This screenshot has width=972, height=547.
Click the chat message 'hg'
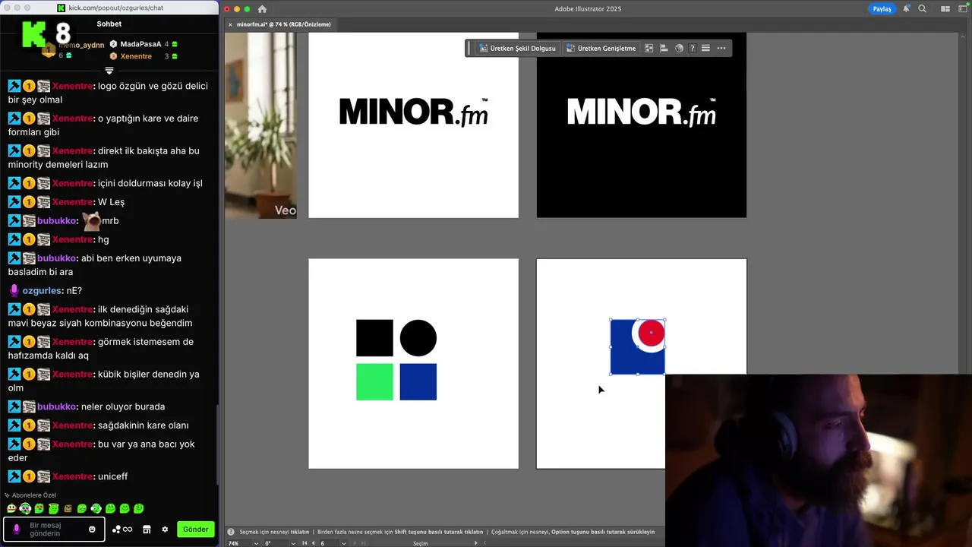point(103,239)
